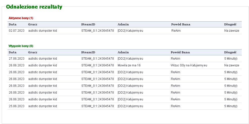
Task: Click the Admin header in Wygasłe bany table
Action: (x=123, y=52)
